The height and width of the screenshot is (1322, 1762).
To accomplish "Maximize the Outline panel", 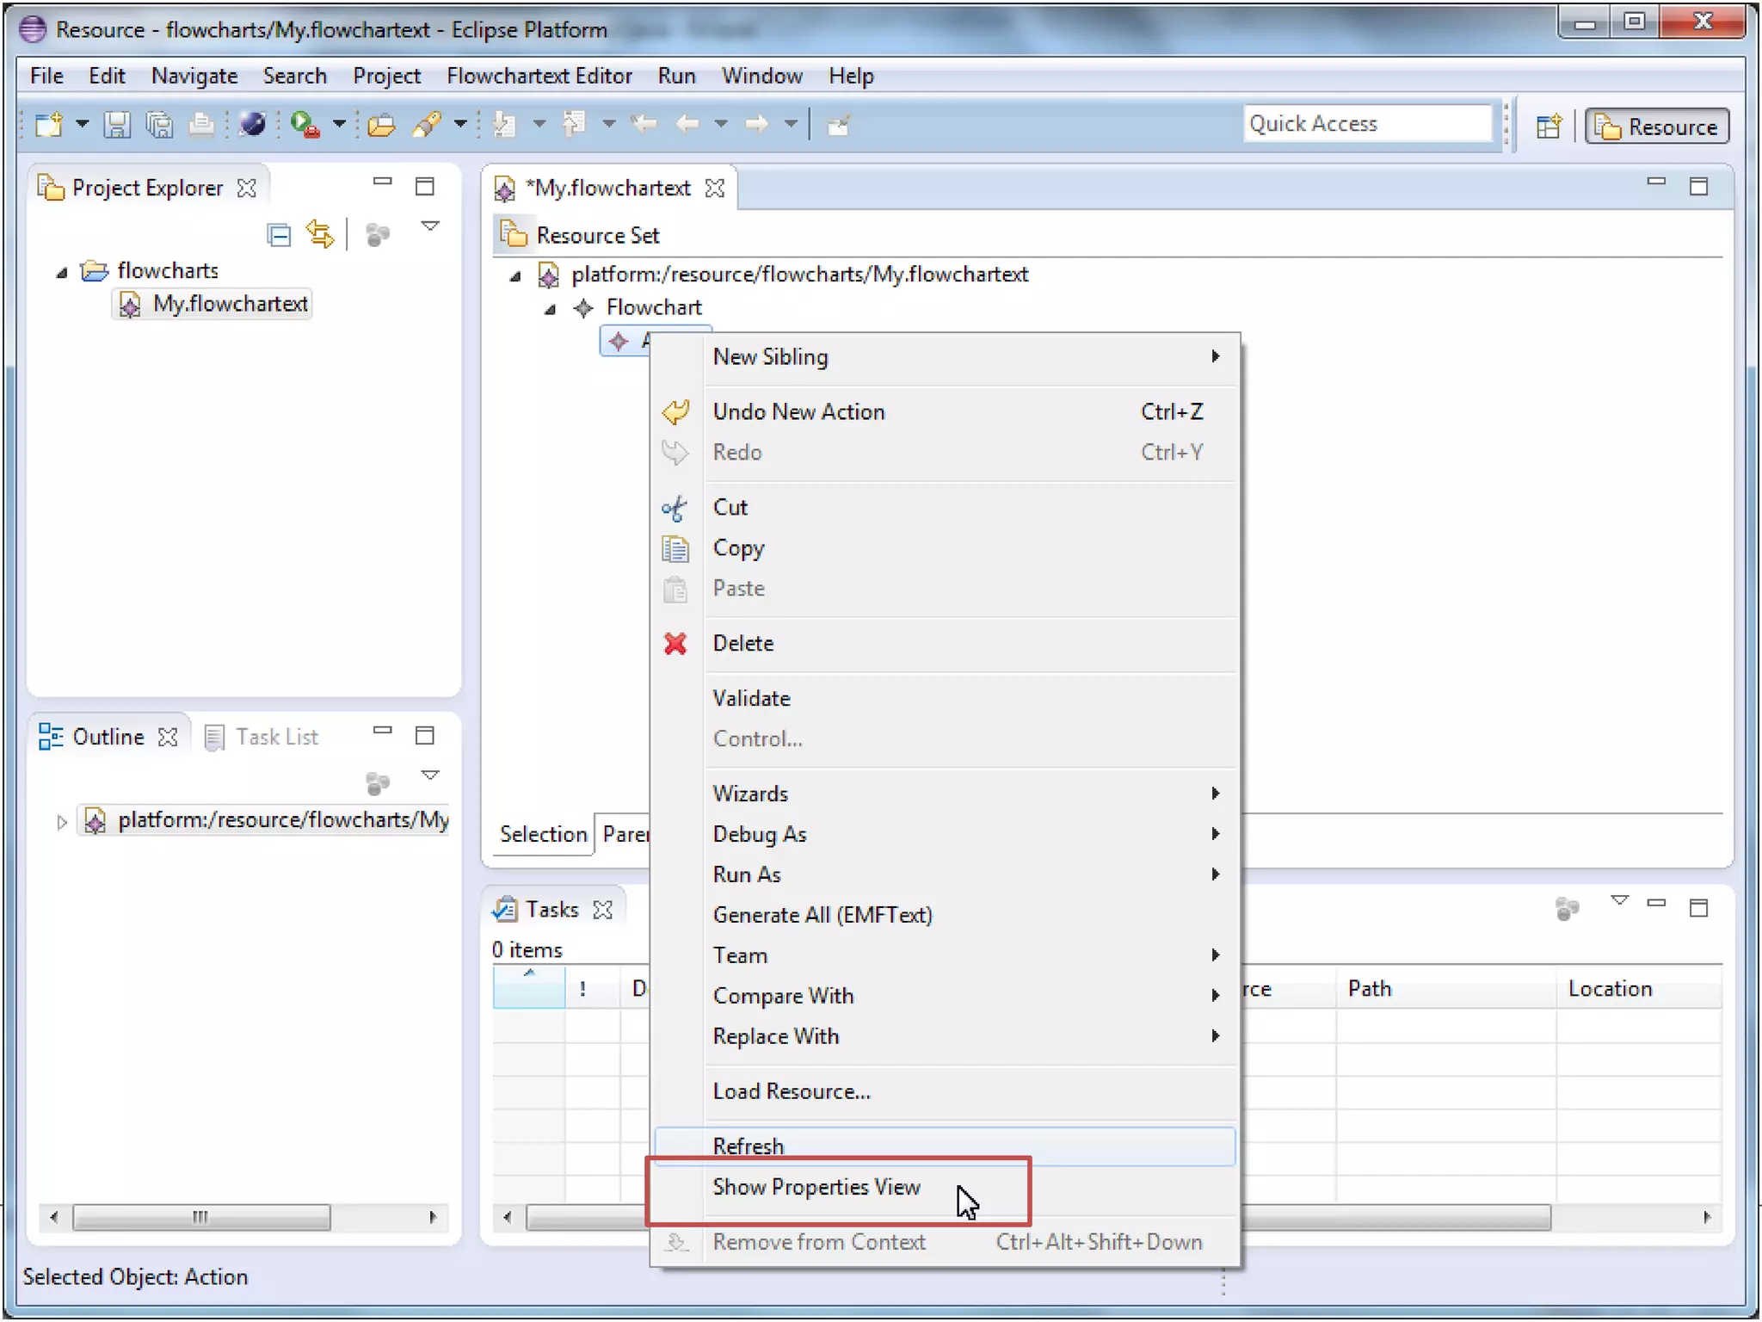I will (425, 736).
